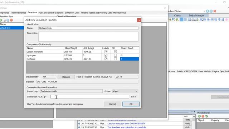Viewport: 229px width, 129px height.
Task: Click the Description text area
Action: tap(88, 37)
